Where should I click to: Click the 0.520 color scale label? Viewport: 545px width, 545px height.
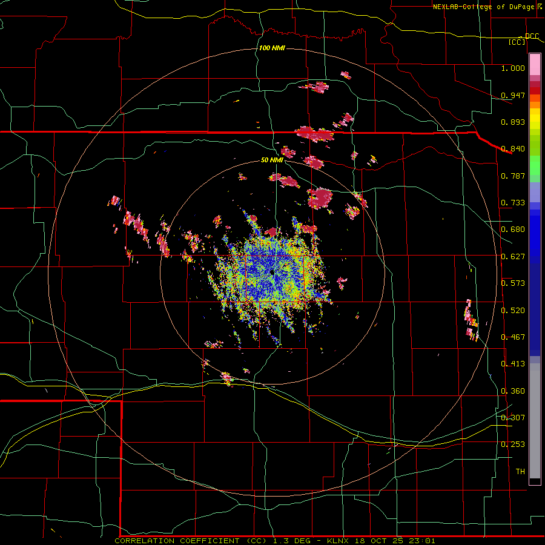coord(513,311)
